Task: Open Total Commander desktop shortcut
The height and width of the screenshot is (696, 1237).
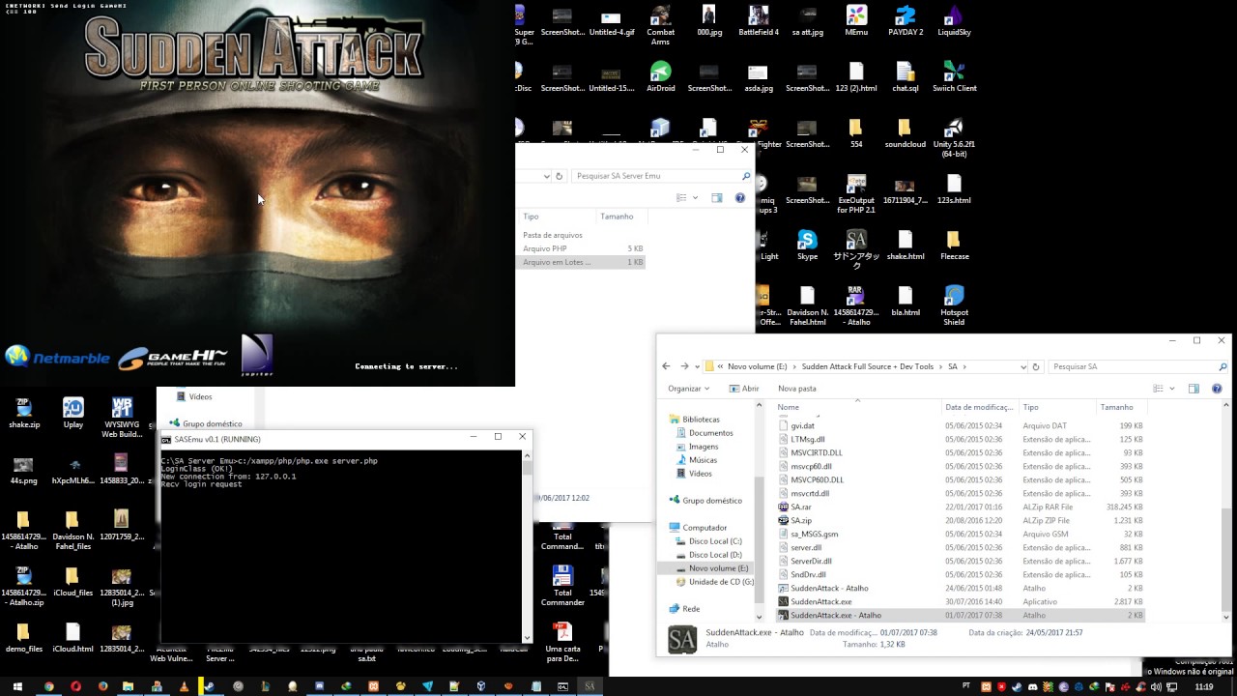Action: pyautogui.click(x=562, y=586)
